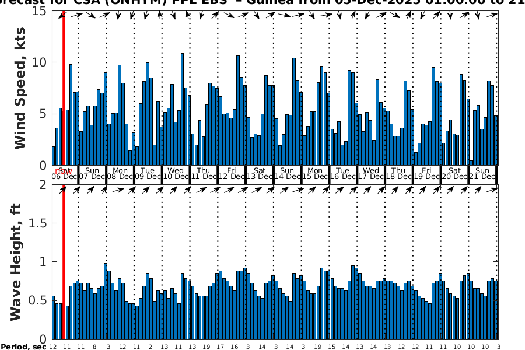This screenshot has width=525, height=350.
Task: Click the wave direction arrow above the red line
Action: tap(63, 190)
